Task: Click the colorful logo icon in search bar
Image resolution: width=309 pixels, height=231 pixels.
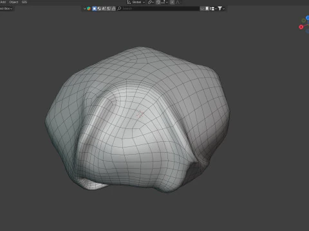Action: (x=89, y=8)
